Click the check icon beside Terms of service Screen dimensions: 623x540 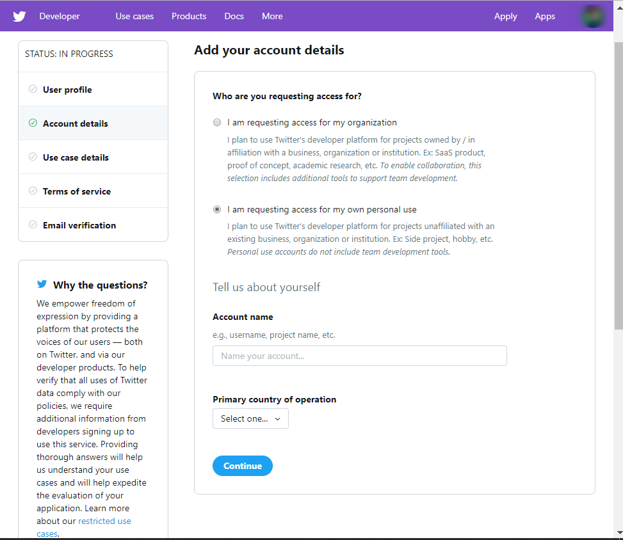pyautogui.click(x=33, y=191)
